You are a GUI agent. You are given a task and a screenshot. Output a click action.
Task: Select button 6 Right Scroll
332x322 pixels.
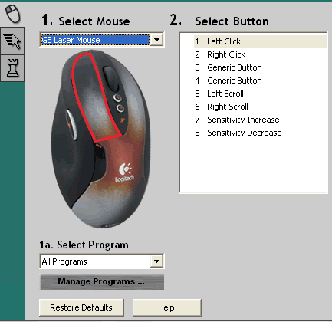[x=260, y=107]
